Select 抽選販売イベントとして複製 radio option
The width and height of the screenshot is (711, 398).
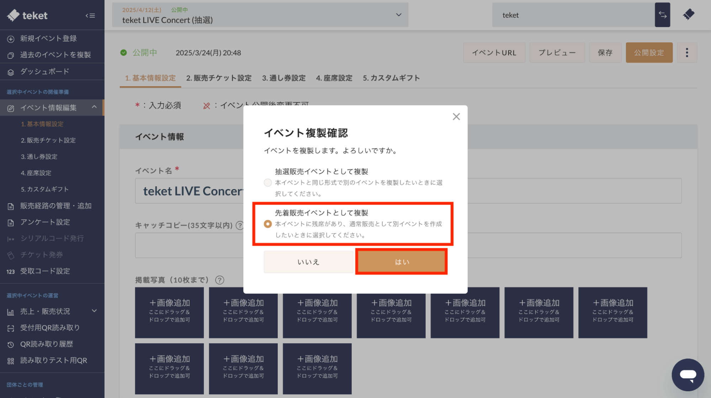267,182
